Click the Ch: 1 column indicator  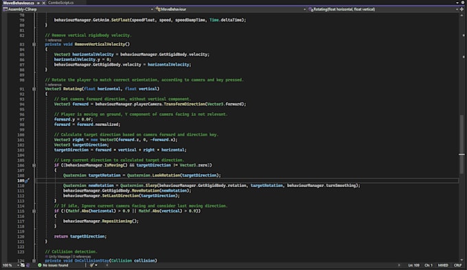[x=429, y=265]
